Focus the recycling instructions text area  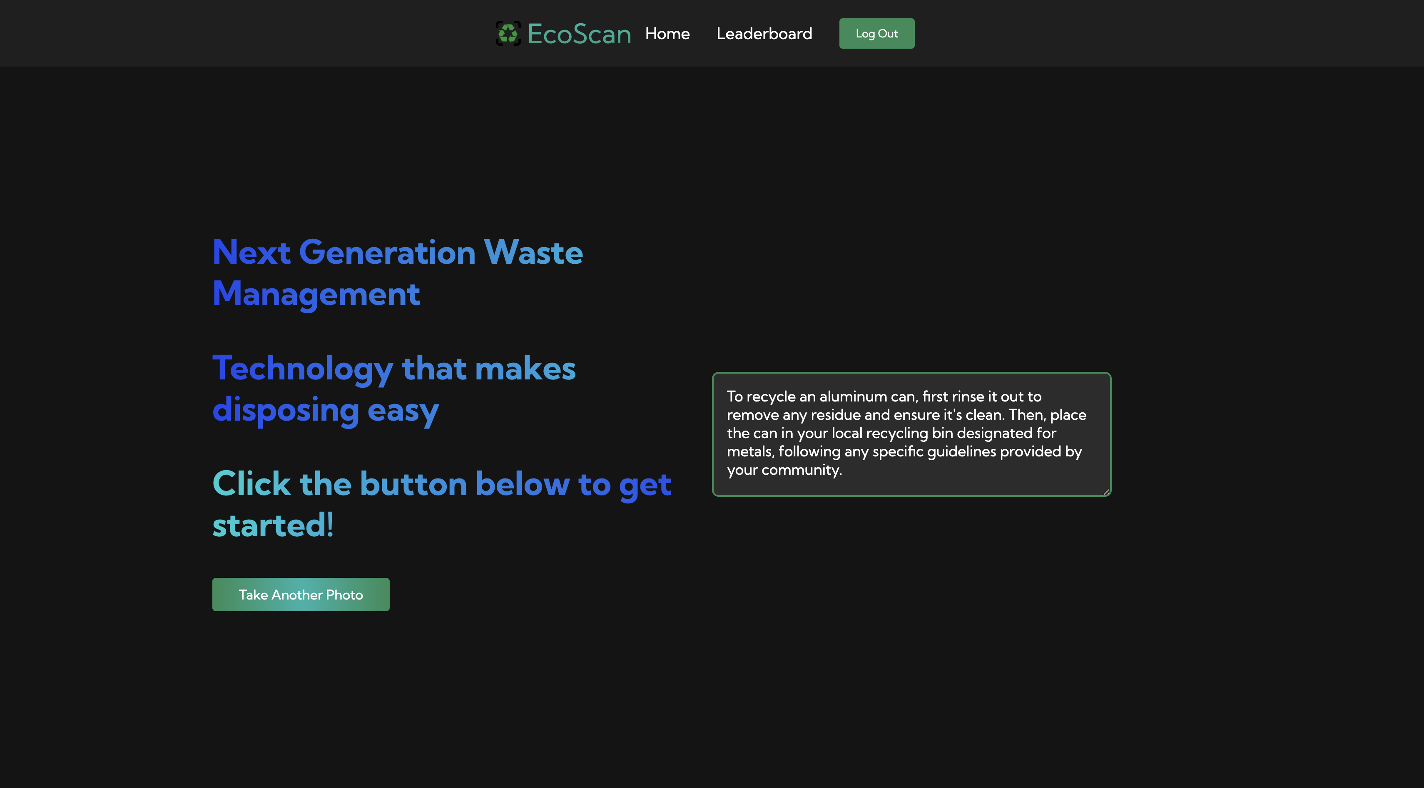point(911,434)
